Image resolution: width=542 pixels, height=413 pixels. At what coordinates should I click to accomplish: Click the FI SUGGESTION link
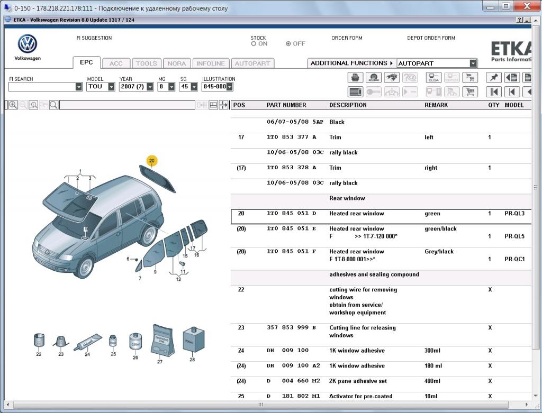click(x=94, y=38)
